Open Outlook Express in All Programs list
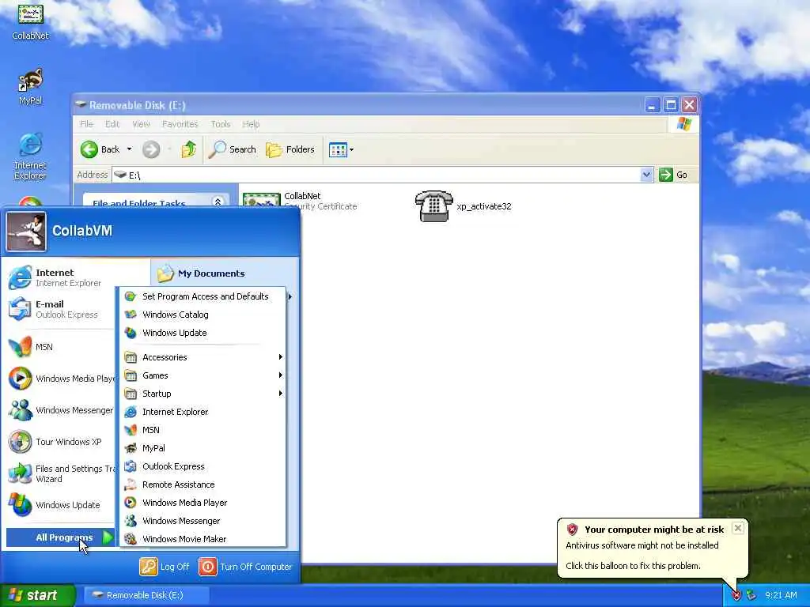 pos(202,466)
